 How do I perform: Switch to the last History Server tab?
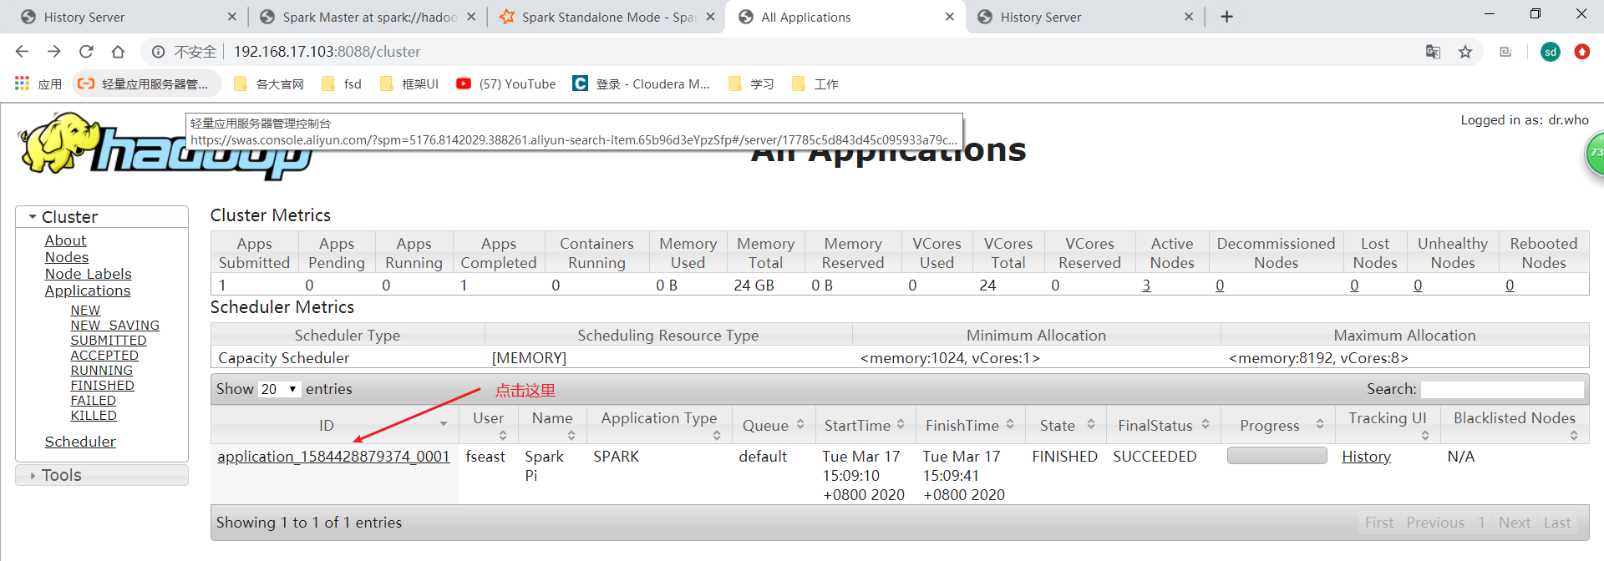tap(1084, 17)
